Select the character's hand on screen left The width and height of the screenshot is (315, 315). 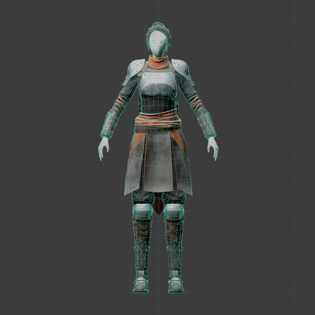coord(103,148)
